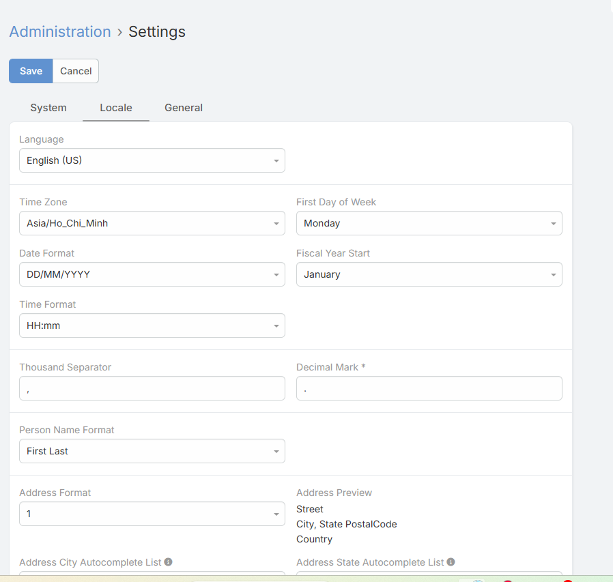The image size is (613, 582).
Task: Click the Settings page heading
Action: coord(157,32)
